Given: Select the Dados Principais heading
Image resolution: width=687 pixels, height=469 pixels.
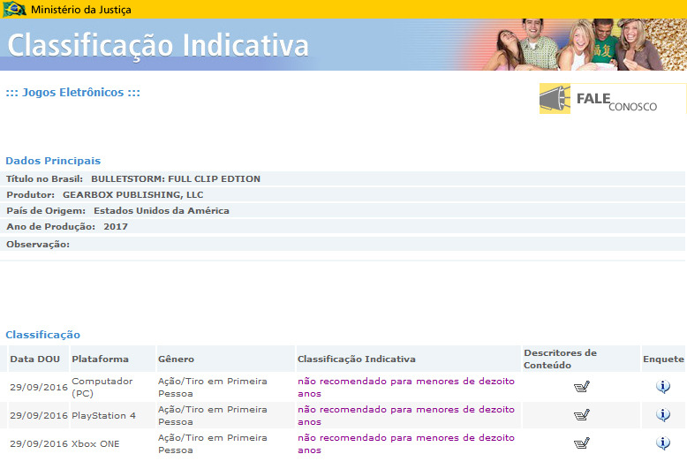Looking at the screenshot, I should [53, 161].
